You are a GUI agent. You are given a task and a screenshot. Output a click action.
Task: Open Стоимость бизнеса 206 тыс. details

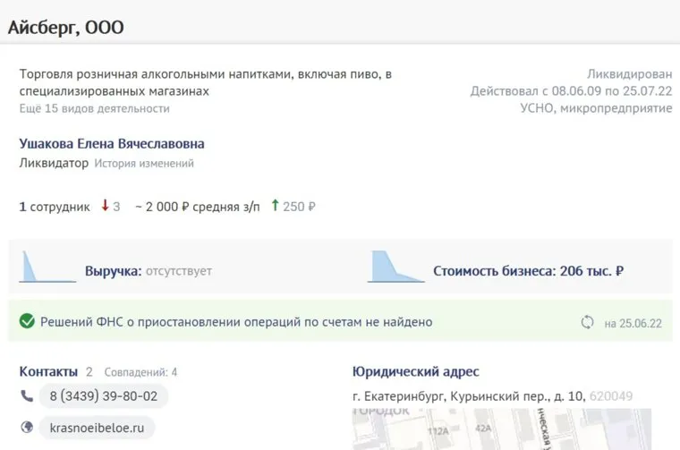[528, 270]
